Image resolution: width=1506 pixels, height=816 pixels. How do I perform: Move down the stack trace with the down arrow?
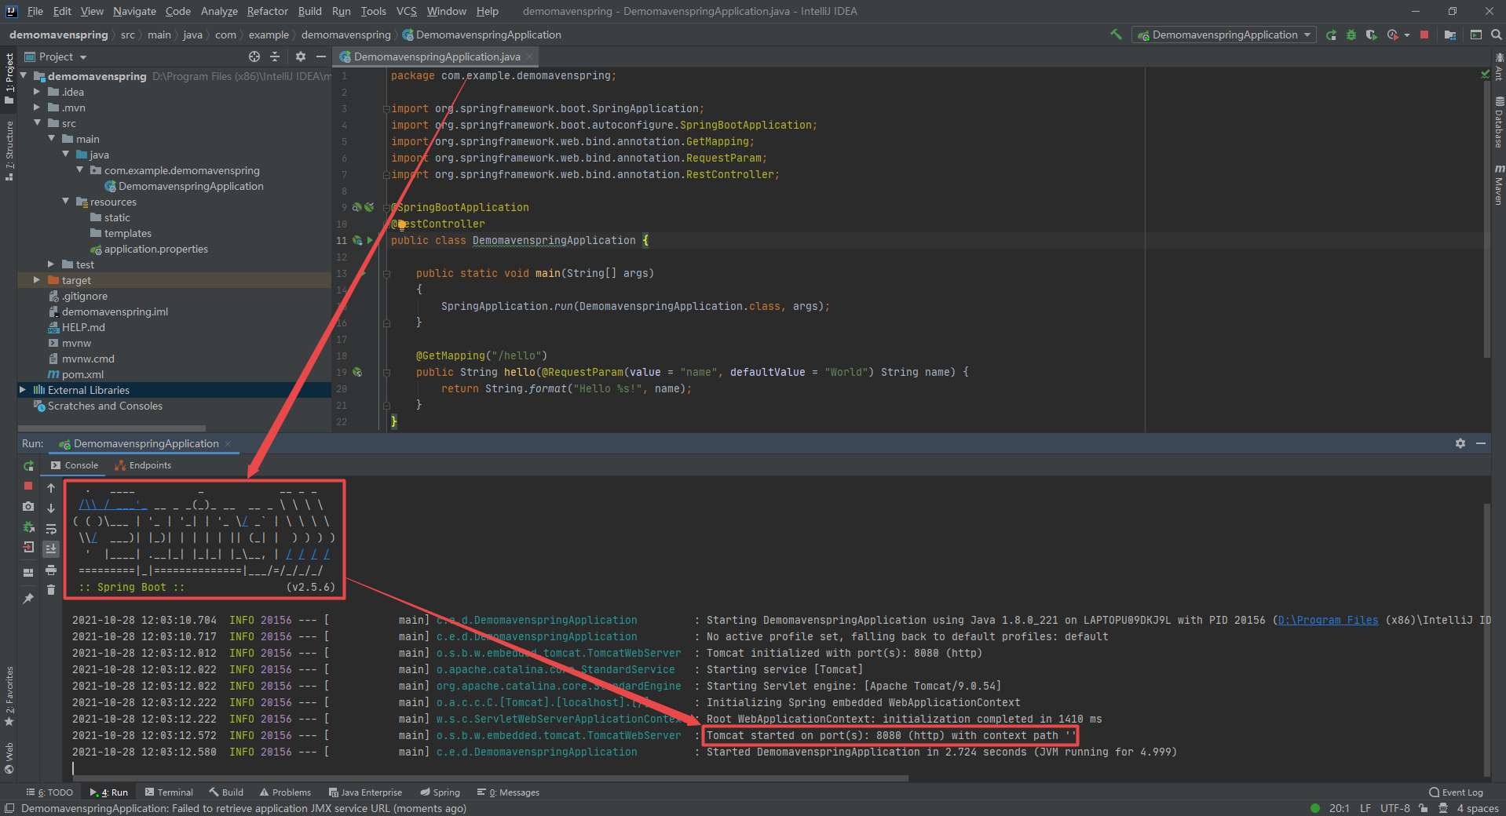tap(51, 508)
